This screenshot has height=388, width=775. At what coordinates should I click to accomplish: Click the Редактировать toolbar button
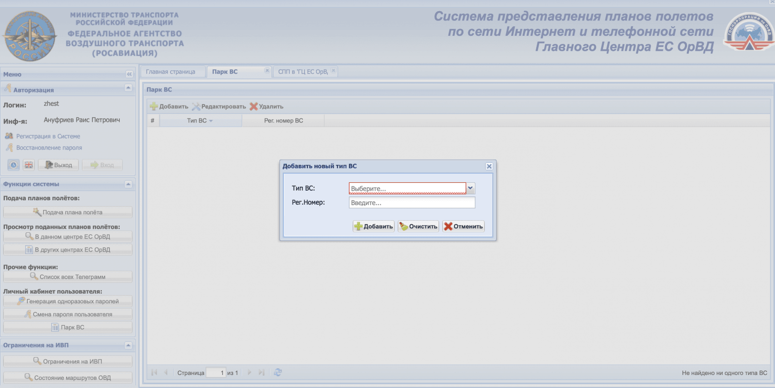pyautogui.click(x=219, y=106)
